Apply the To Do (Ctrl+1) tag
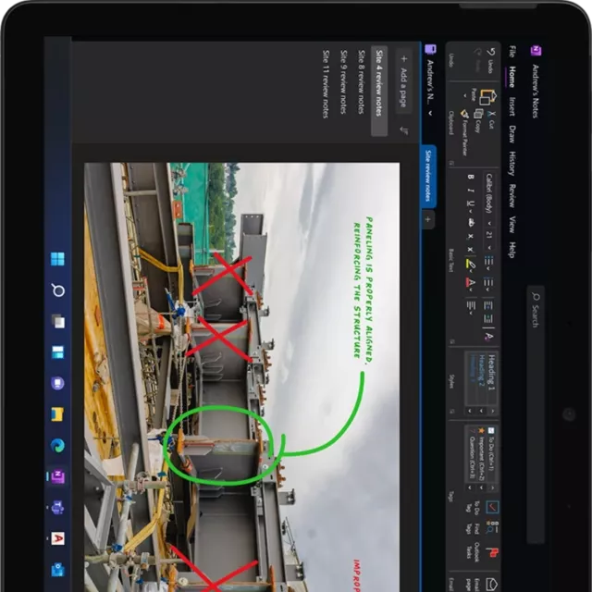This screenshot has height=592, width=592. [x=490, y=449]
